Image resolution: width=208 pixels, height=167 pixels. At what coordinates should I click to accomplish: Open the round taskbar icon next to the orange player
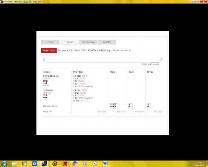click(75, 164)
